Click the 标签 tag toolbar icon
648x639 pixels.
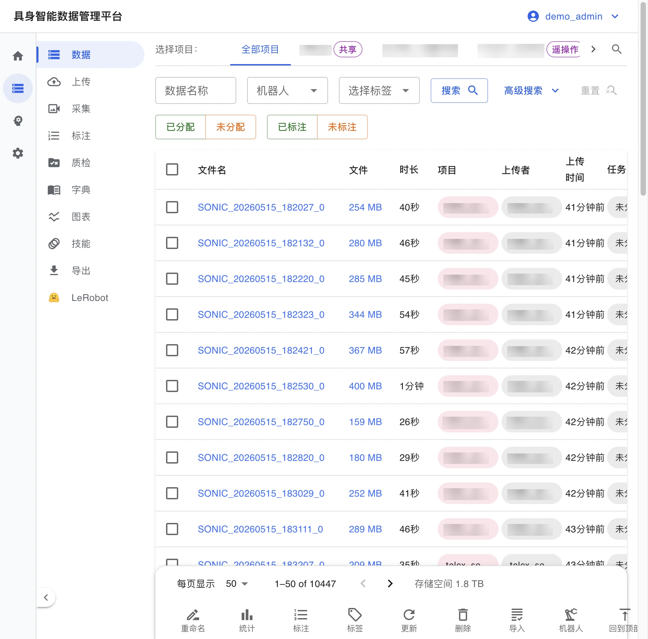pos(355,615)
